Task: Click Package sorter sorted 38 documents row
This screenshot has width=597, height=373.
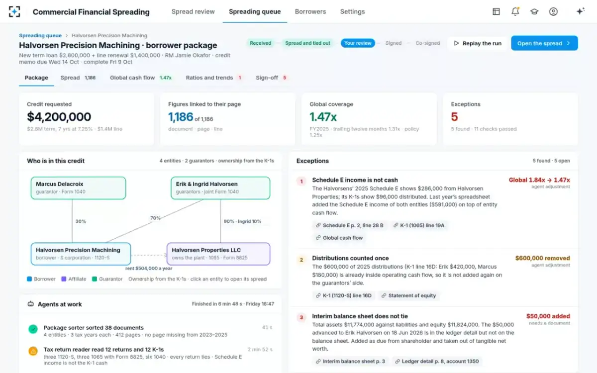Action: tap(150, 331)
